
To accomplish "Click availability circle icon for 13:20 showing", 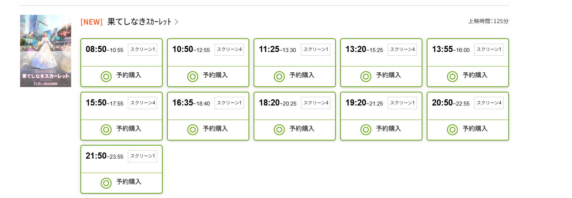I will click(x=366, y=77).
